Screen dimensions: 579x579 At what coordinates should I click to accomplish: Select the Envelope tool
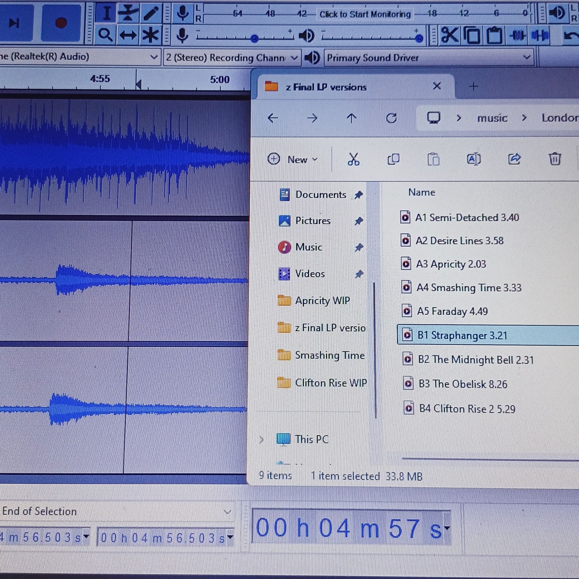pyautogui.click(x=128, y=13)
